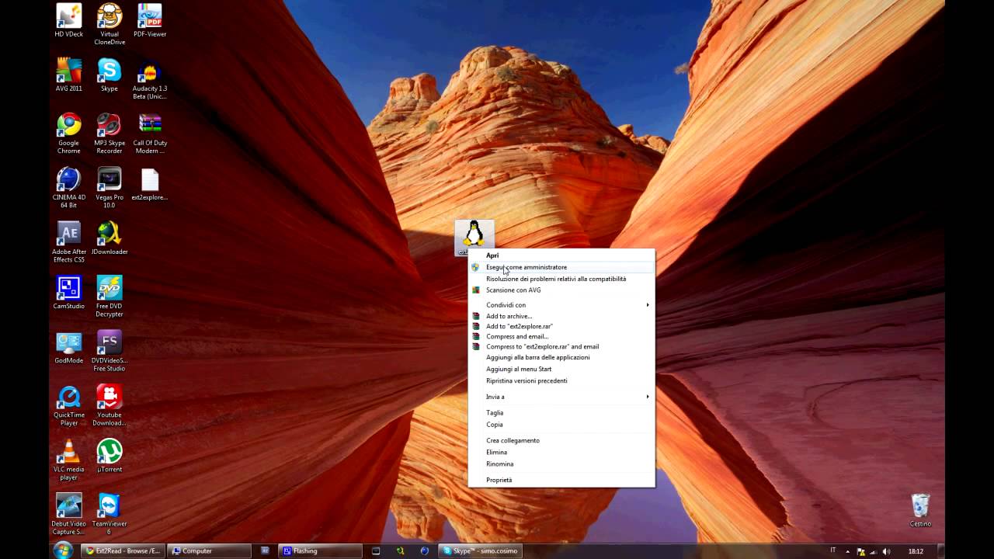The width and height of the screenshot is (994, 559).
Task: Open the volume speaker tray icon
Action: [887, 551]
